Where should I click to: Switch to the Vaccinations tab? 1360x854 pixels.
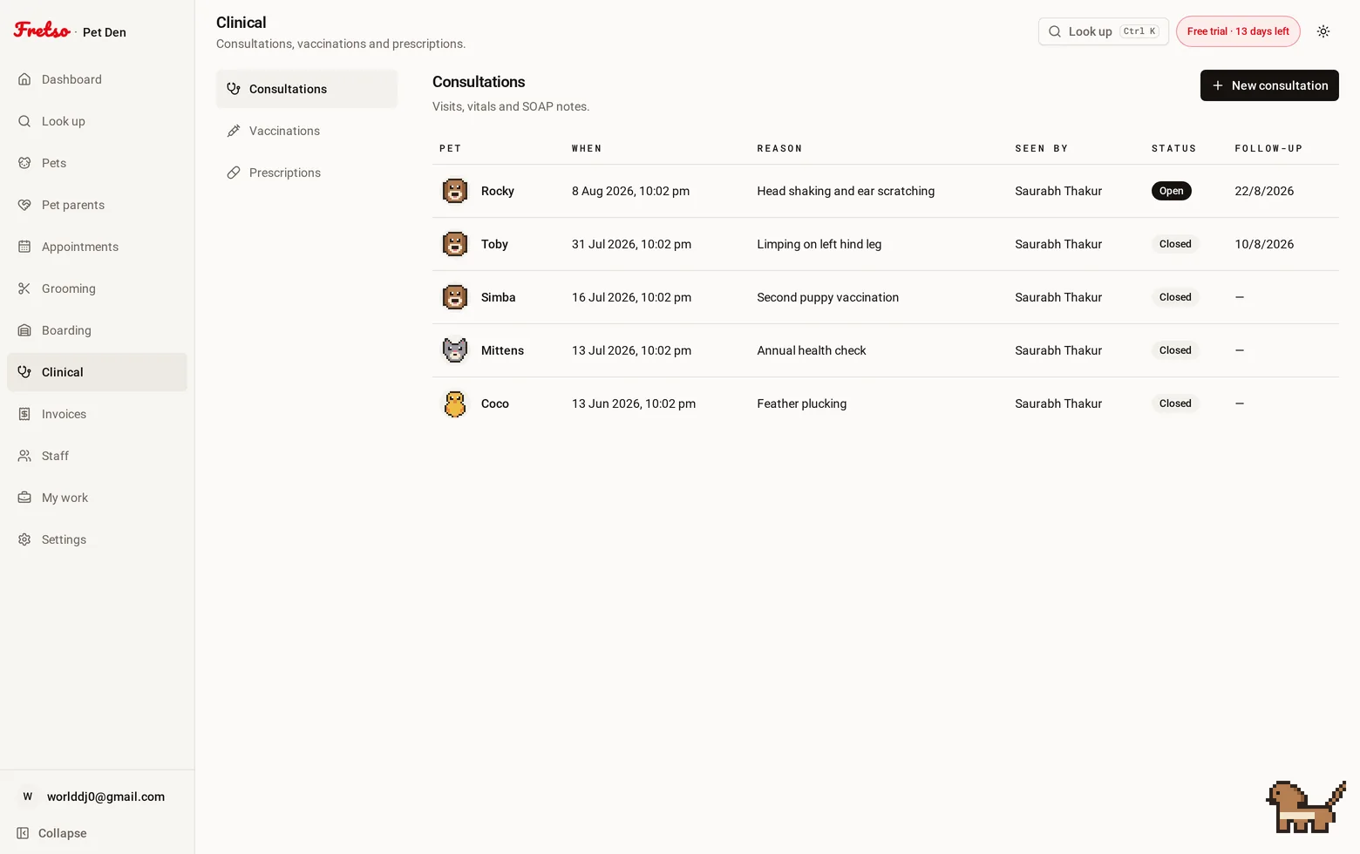point(307,131)
